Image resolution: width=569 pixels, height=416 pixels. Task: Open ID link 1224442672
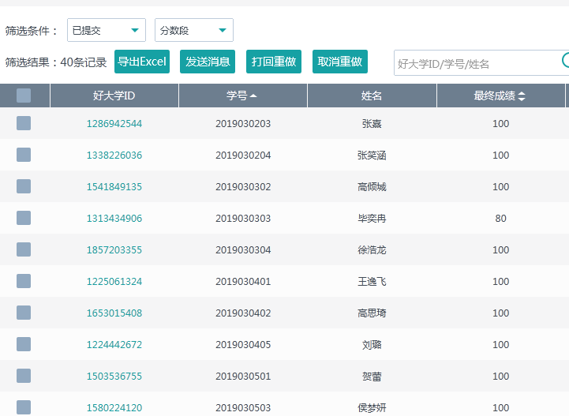(114, 345)
